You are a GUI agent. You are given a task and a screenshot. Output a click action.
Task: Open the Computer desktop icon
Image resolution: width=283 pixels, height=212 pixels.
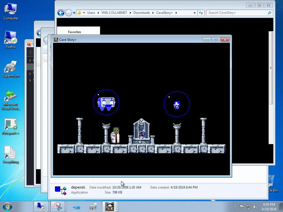pos(11,11)
